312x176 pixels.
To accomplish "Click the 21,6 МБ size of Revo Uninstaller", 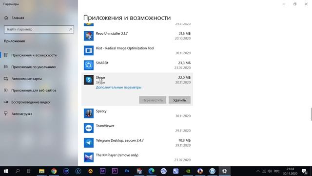I will click(x=185, y=34).
